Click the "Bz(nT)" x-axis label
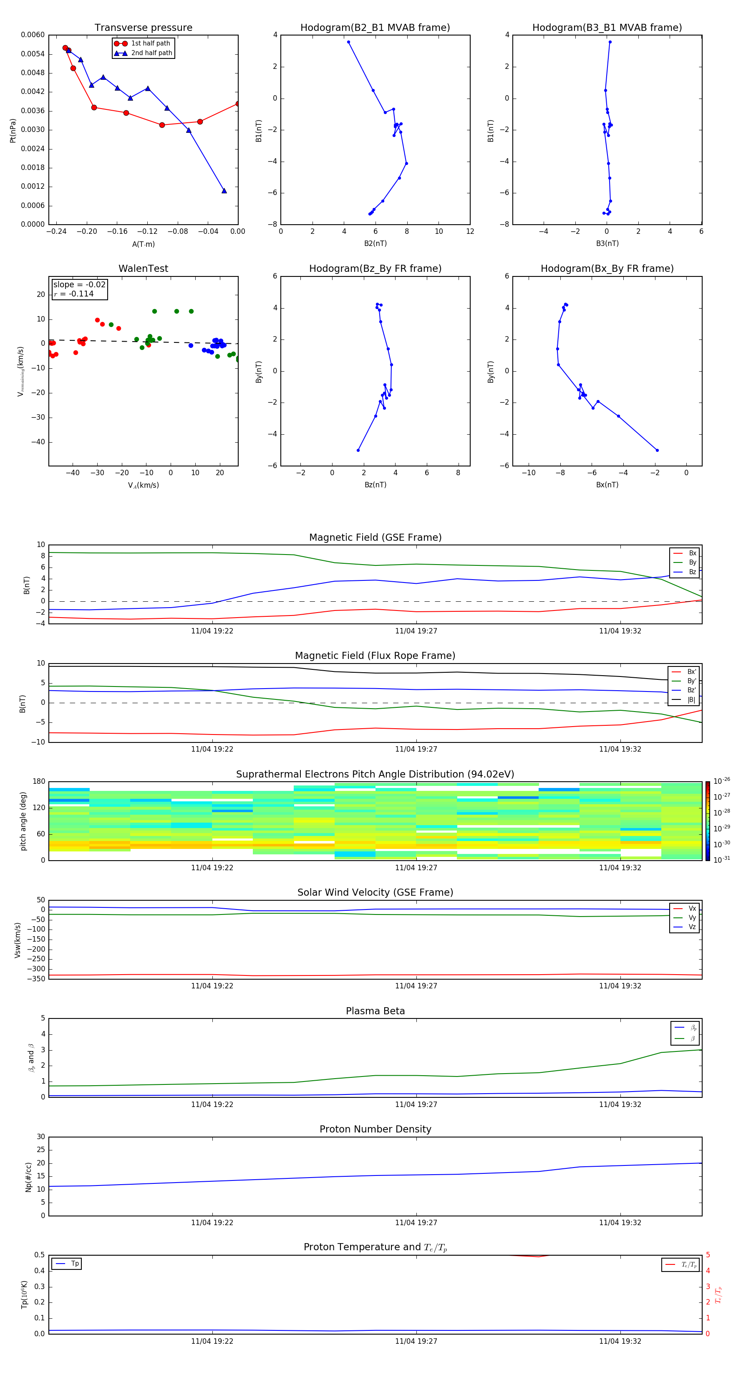 pyautogui.click(x=375, y=485)
